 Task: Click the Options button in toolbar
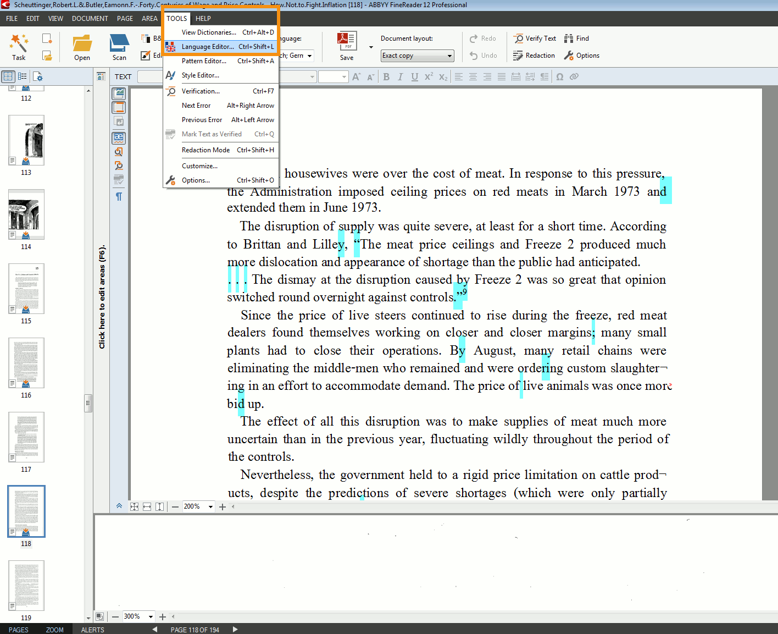[x=581, y=56]
